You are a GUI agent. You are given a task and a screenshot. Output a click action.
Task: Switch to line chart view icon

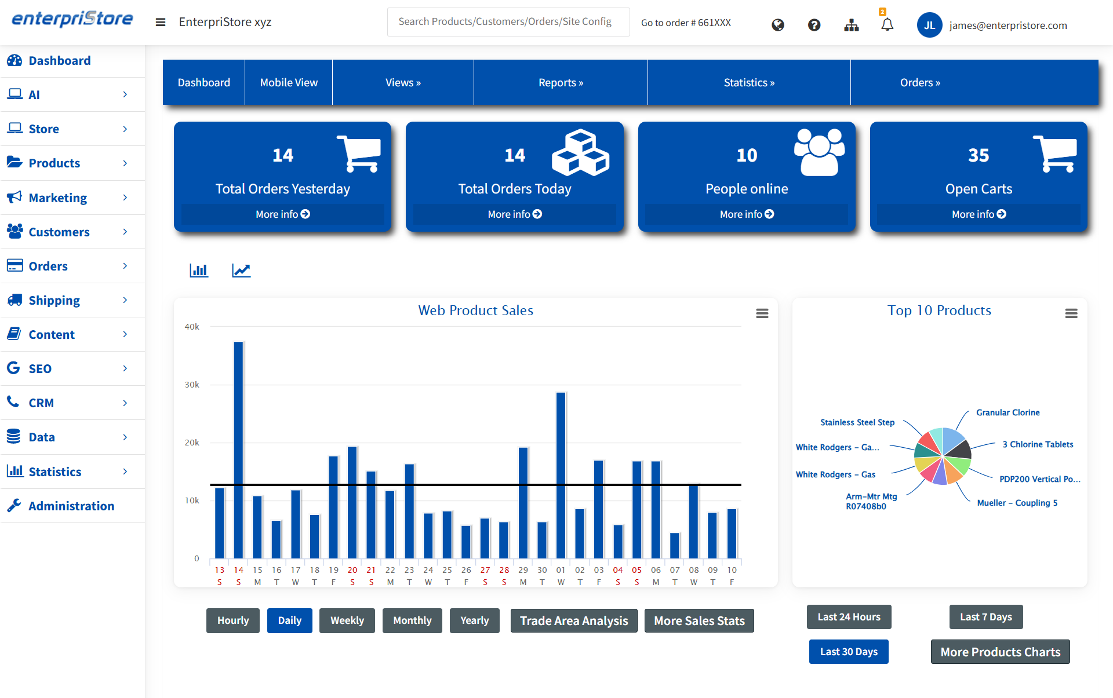coord(241,271)
